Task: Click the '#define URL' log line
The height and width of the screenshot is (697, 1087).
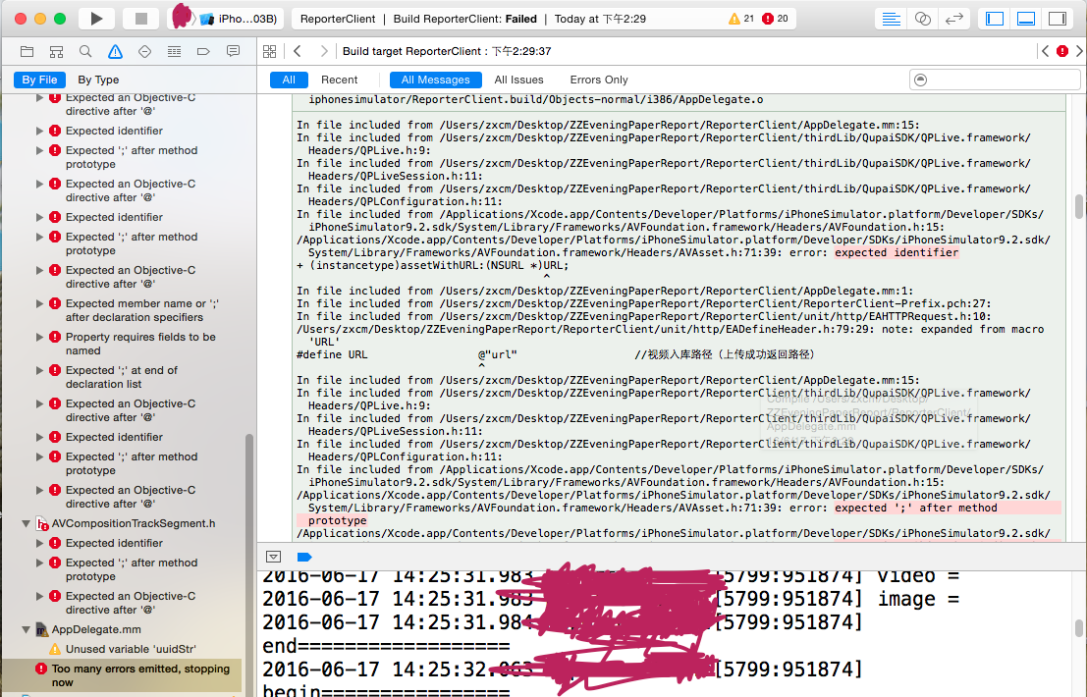Action: click(x=556, y=354)
